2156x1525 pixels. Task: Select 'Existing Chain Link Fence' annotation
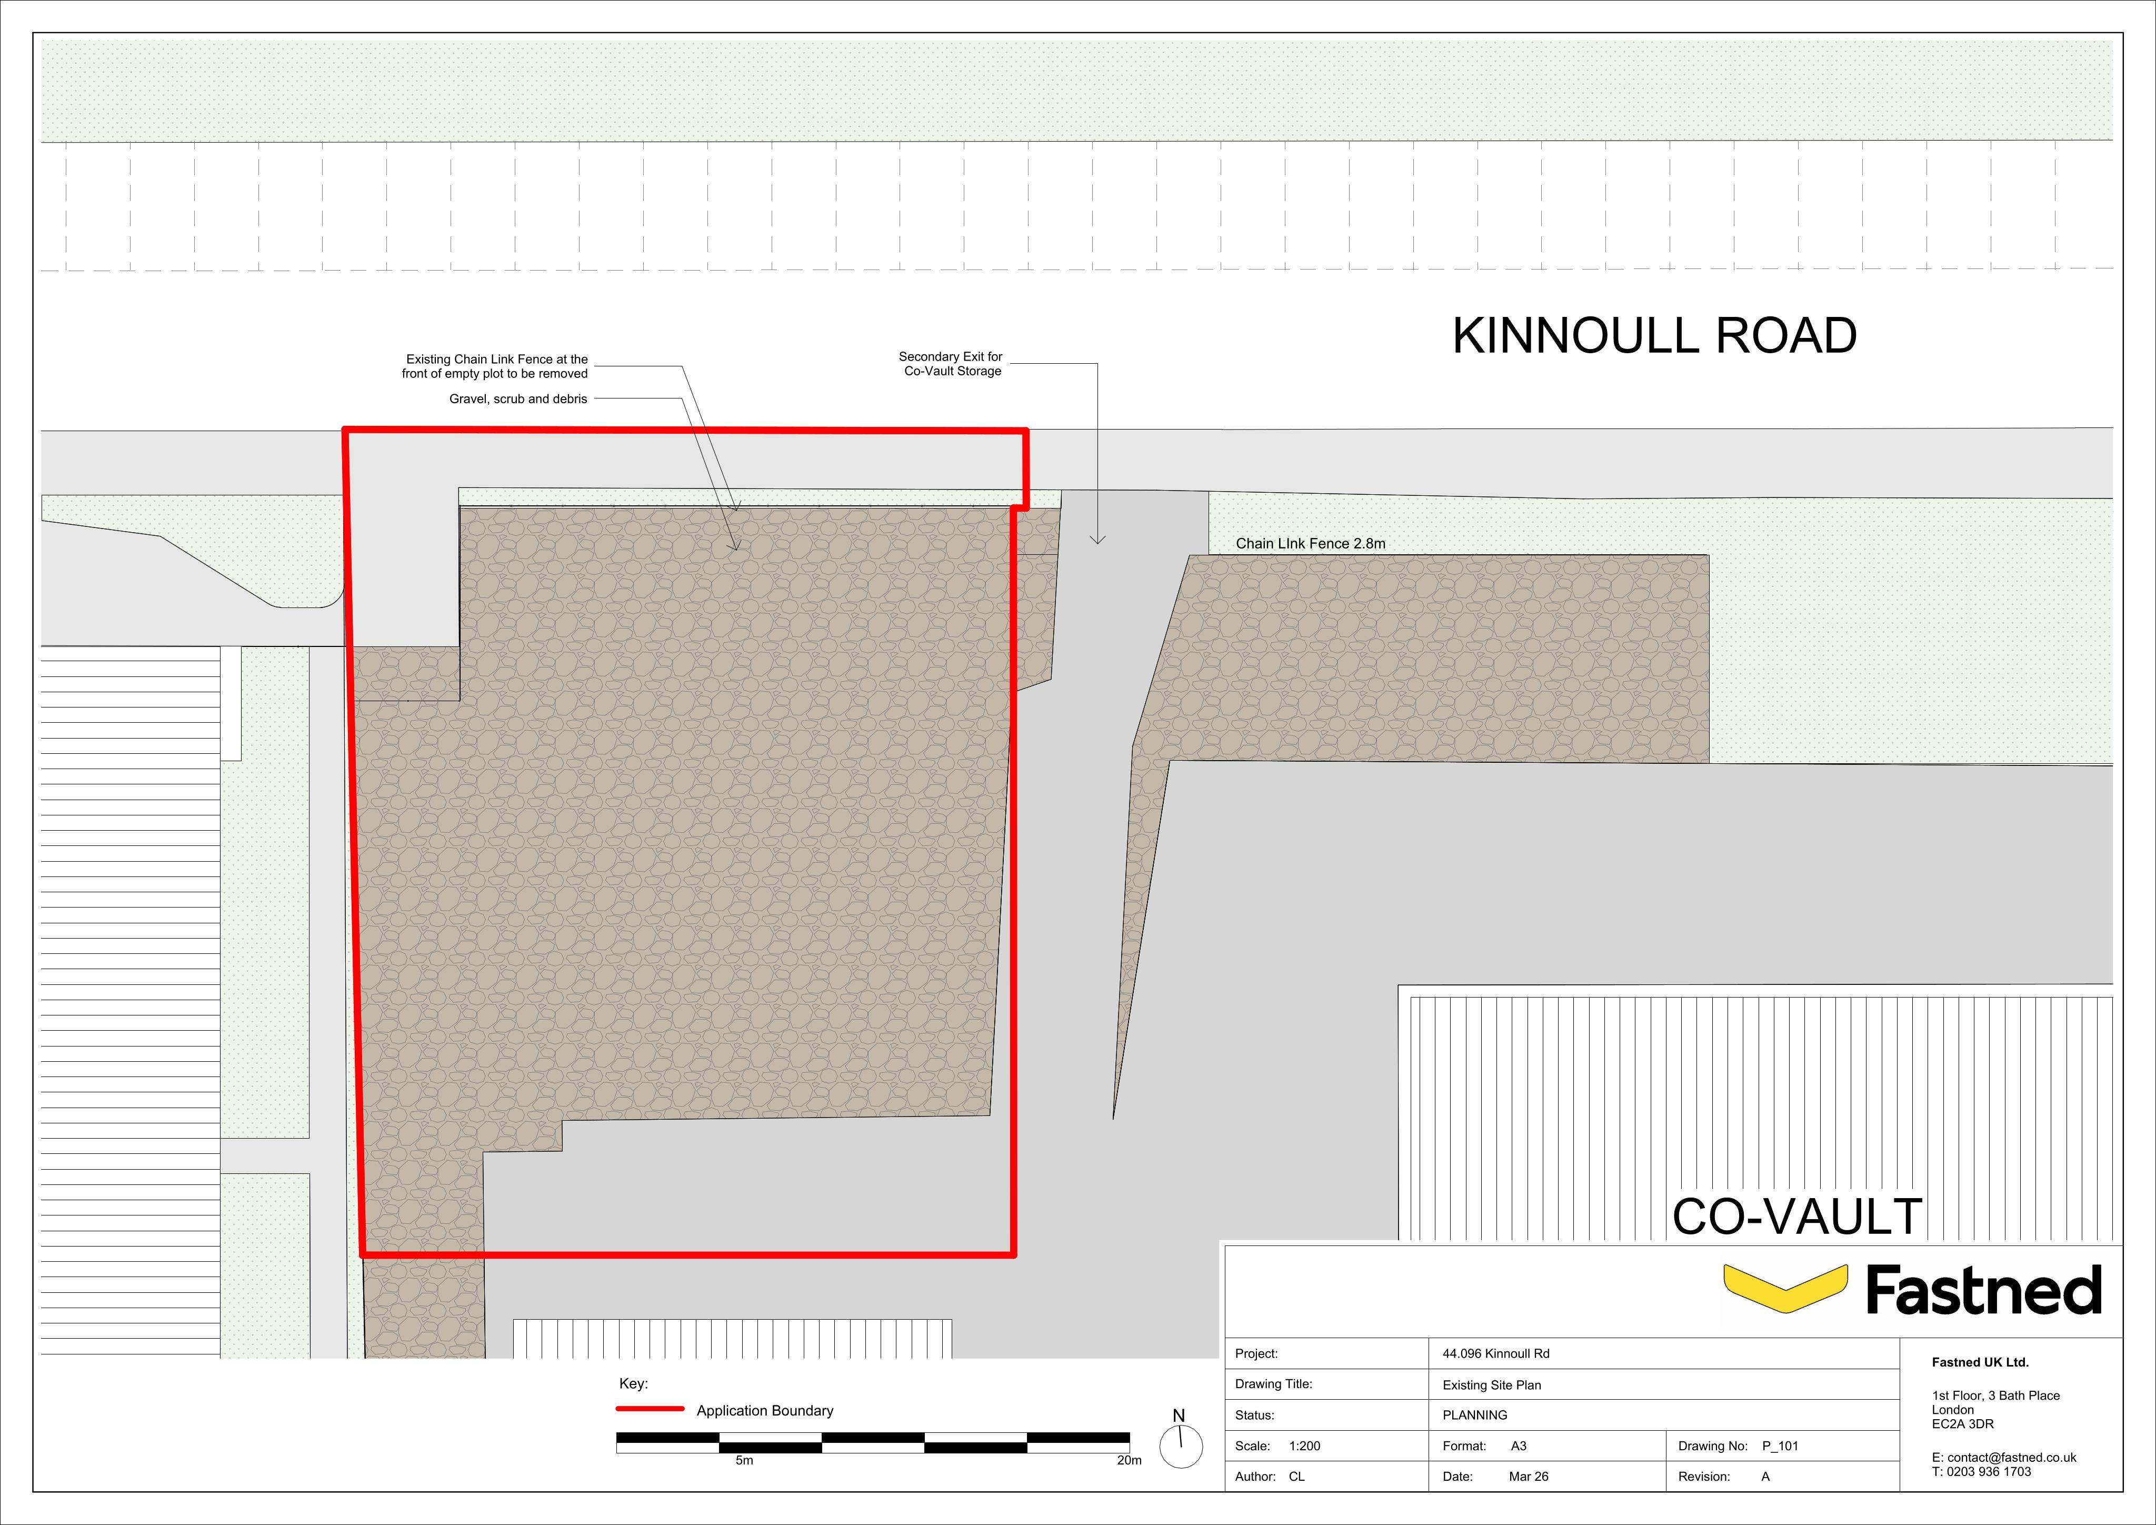coord(495,366)
